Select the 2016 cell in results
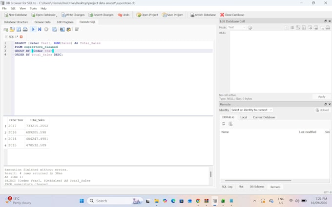 coord(16,132)
